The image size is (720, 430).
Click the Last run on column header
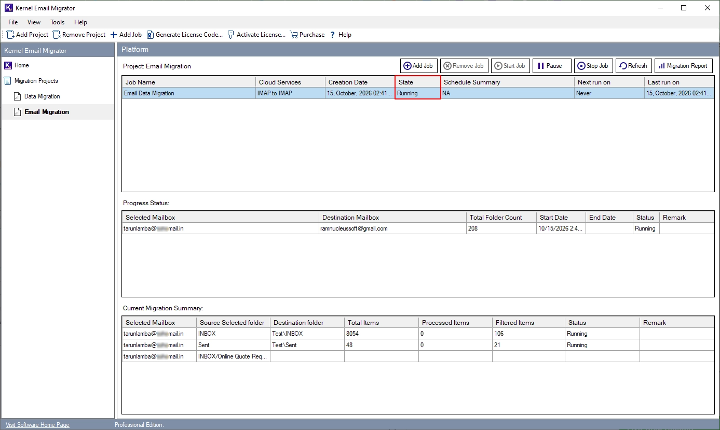[679, 82]
